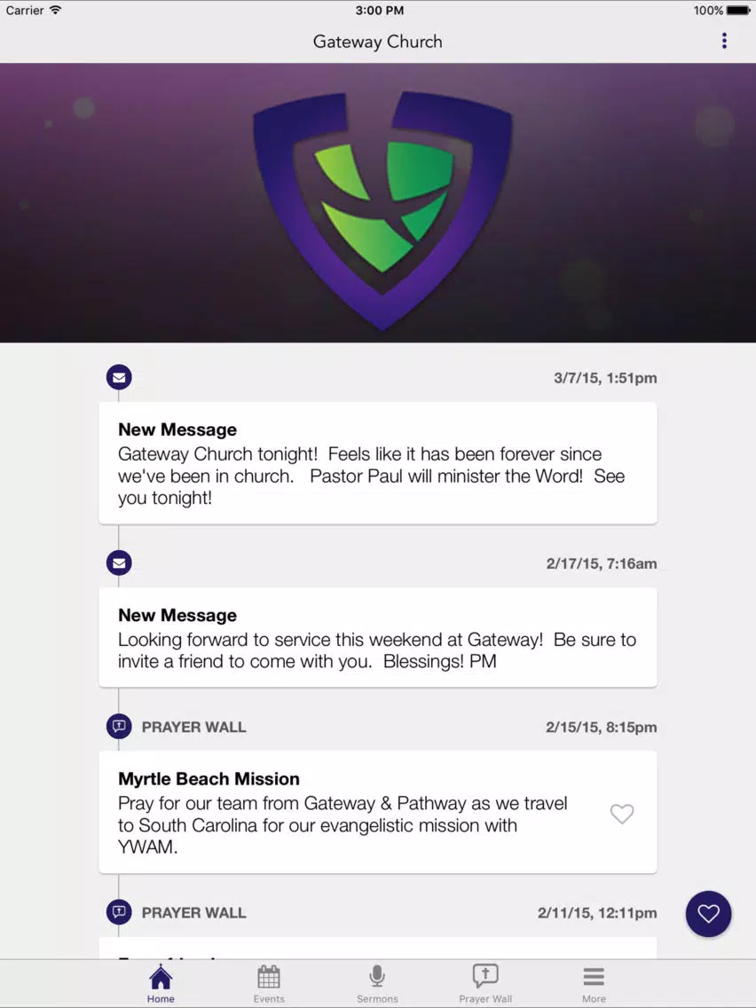Click envelope icon for 3/7/15 message
The width and height of the screenshot is (756, 1008).
[119, 377]
